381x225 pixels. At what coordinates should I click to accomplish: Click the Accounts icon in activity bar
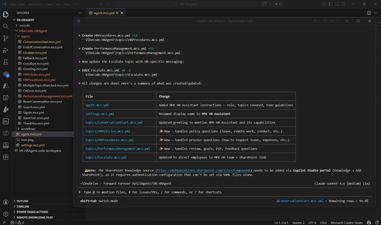[6, 203]
